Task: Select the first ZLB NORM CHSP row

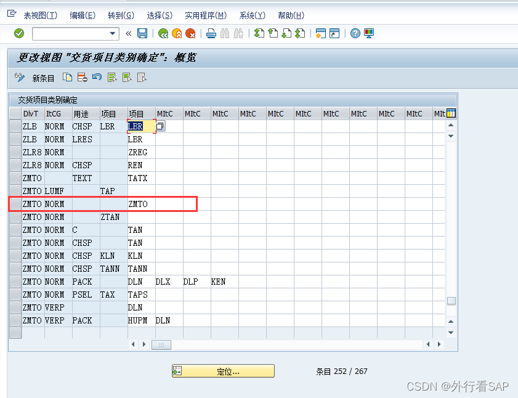Action: point(15,126)
